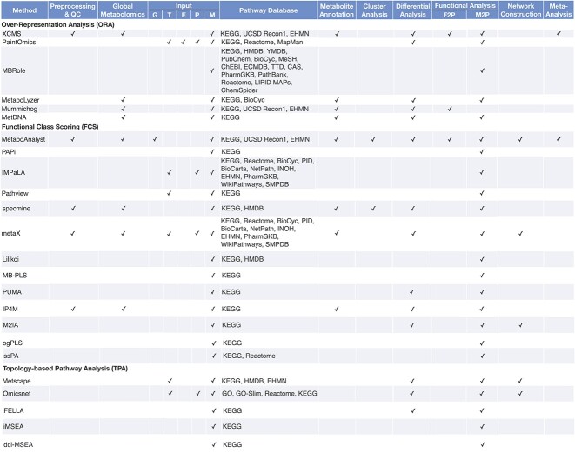575x453 pixels.
Task: Select the Over-Representation Analysis (ORA) heading
Action: [x=58, y=24]
